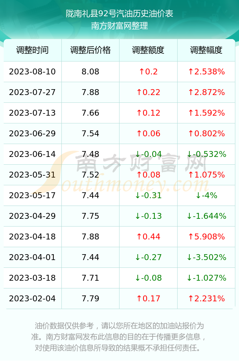Image resolution: width=239 pixels, height=361 pixels.
Task: Click the 南方财富网整理 subtitle text
Action: click(119, 25)
